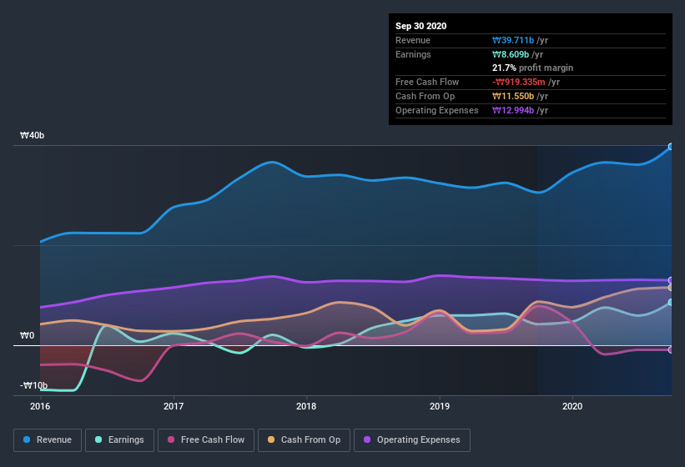The width and height of the screenshot is (685, 467).
Task: Click the 21.7% profit margin text
Action: (x=532, y=68)
